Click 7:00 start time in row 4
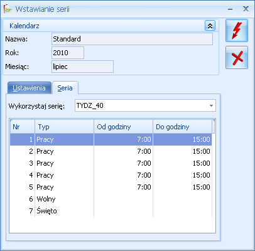 [144, 175]
